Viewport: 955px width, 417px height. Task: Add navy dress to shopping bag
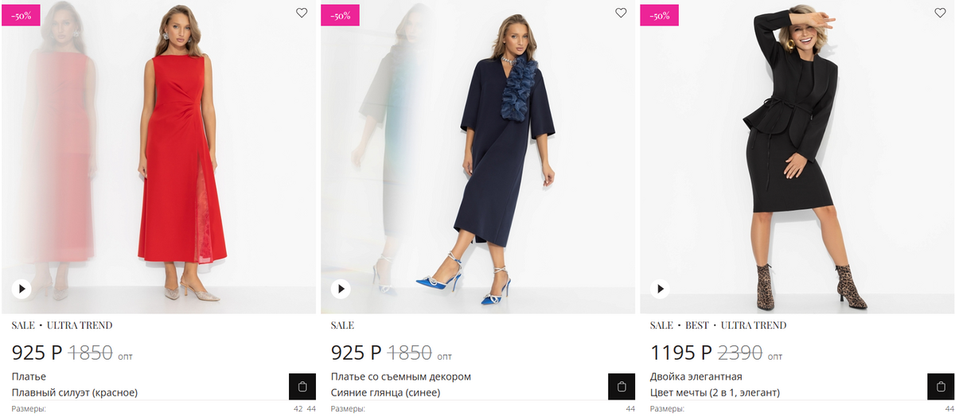coord(622,387)
